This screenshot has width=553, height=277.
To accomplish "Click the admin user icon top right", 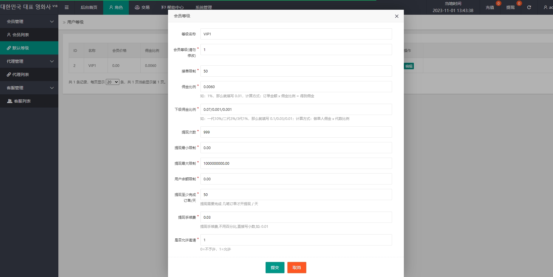I will pyautogui.click(x=544, y=7).
